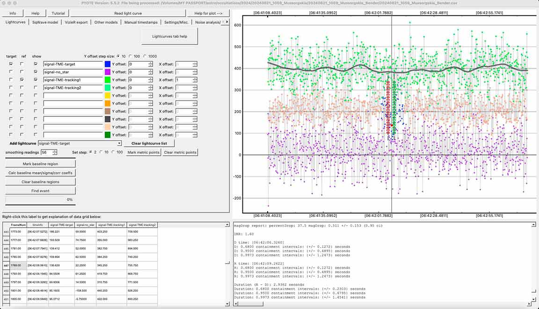
Task: Click the smoothing readings value field
Action: click(x=46, y=152)
